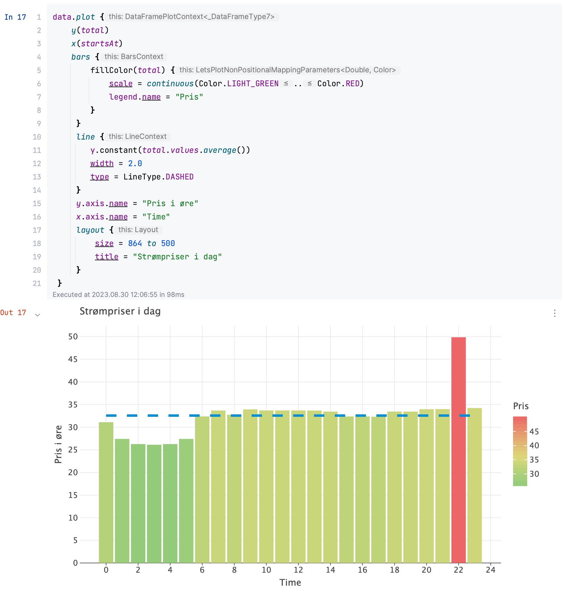Click the 'Strømpriser i dag' chart title

click(x=120, y=311)
